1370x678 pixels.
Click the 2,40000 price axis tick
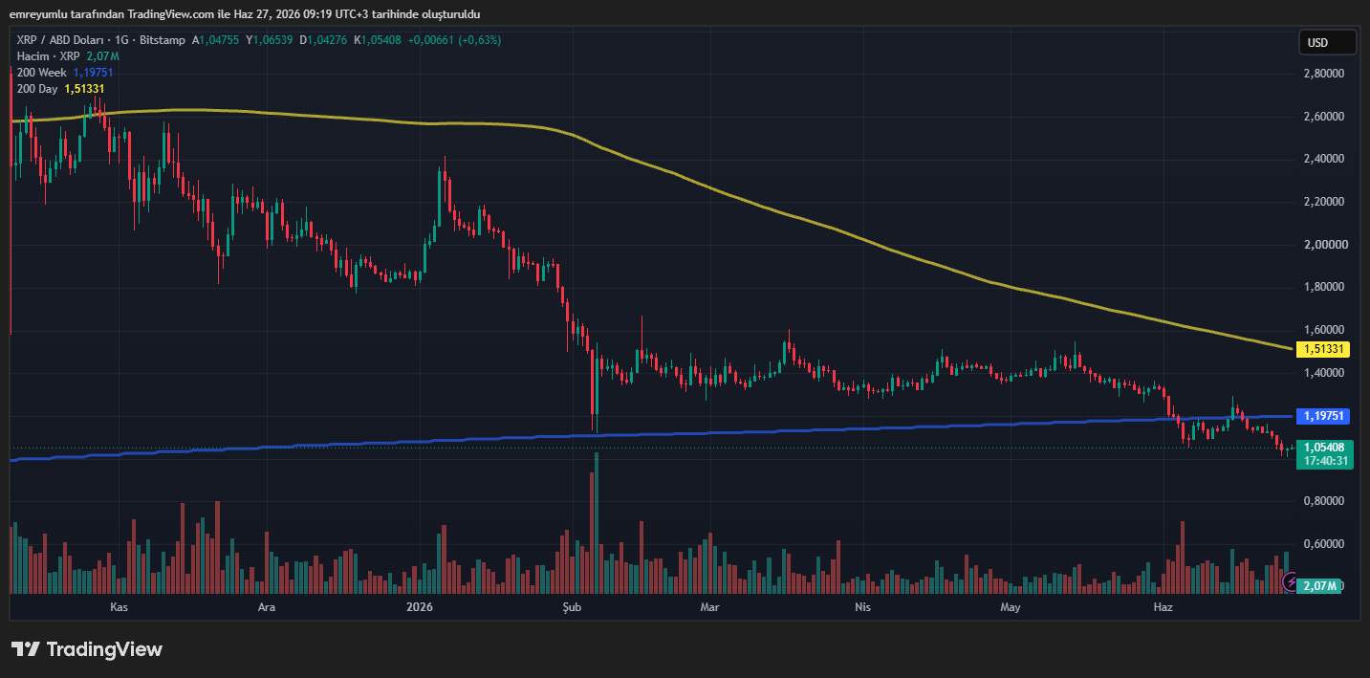click(1324, 159)
